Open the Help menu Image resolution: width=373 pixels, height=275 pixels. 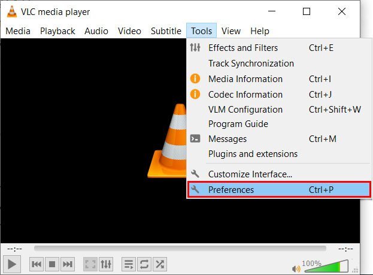[x=260, y=31]
